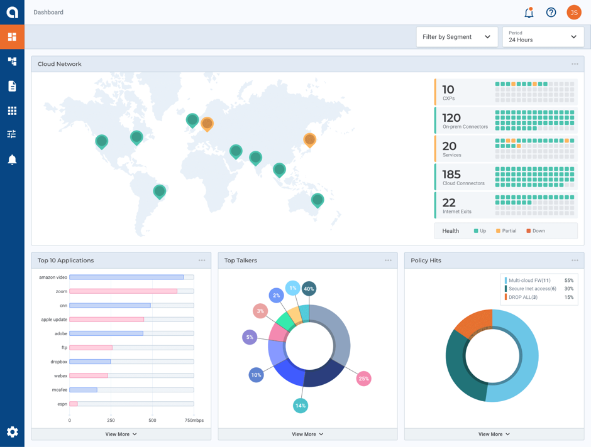Click the Multi-cloud FW legend color swatch

coord(505,281)
